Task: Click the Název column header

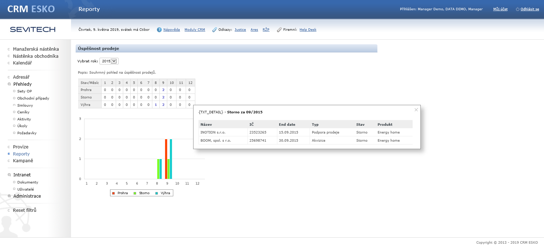Action: pos(206,125)
